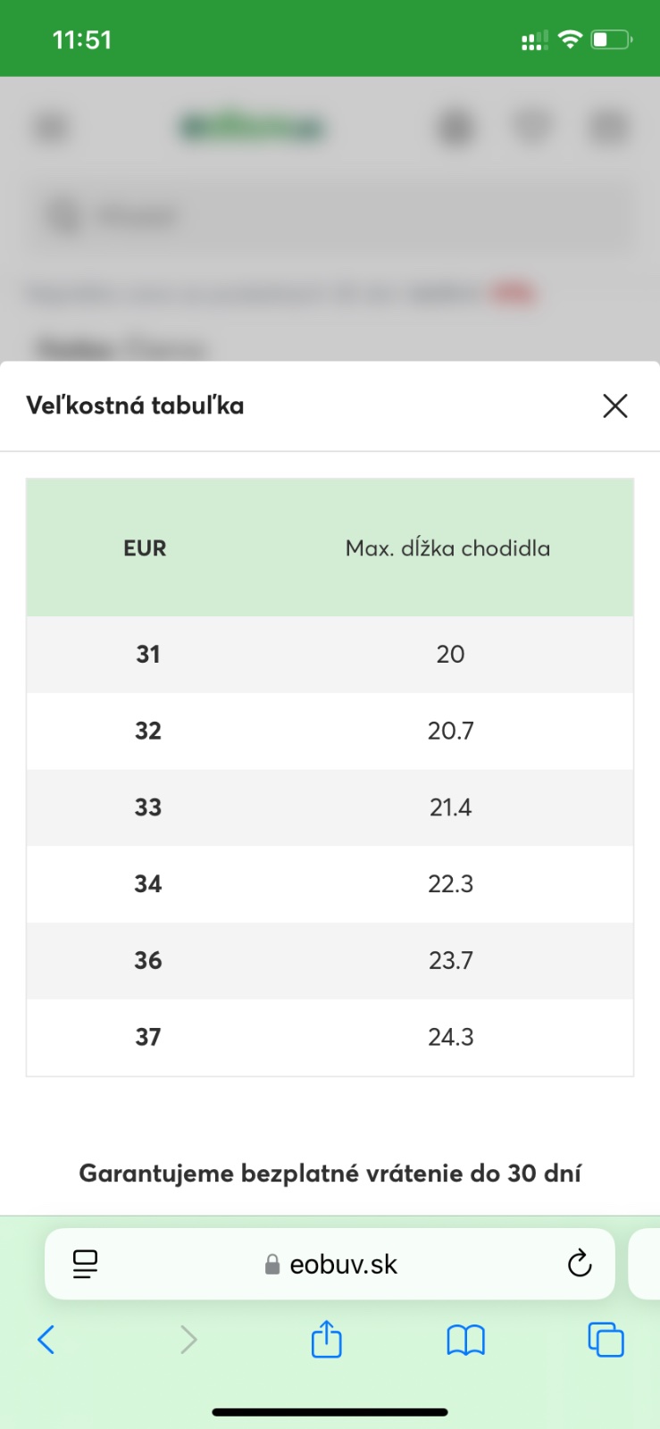Open page reader menu icon in address bar
660x1429 pixels.
tap(85, 1263)
